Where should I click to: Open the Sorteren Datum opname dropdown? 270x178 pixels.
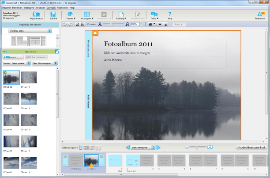coord(17,63)
